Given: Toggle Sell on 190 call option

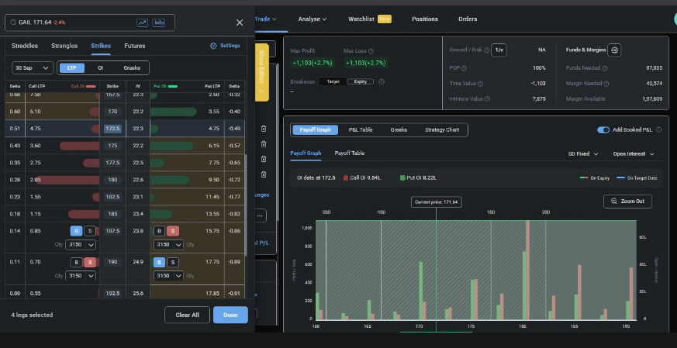Looking at the screenshot, I should [x=90, y=263].
